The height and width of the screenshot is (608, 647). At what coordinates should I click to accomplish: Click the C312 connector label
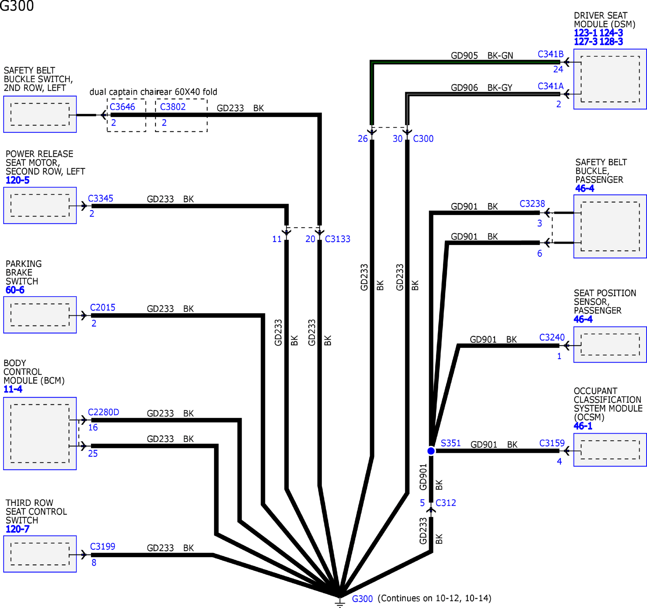click(446, 503)
